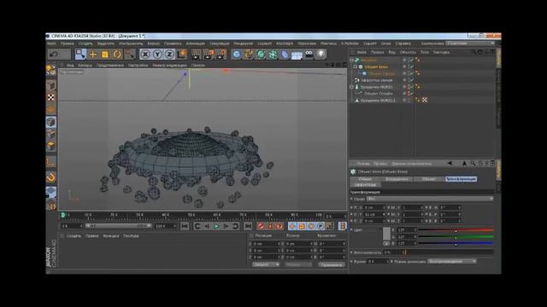Click the checkerboard texture tag on Вращение-NURBS.1
The height and width of the screenshot is (307, 547).
pyautogui.click(x=425, y=101)
